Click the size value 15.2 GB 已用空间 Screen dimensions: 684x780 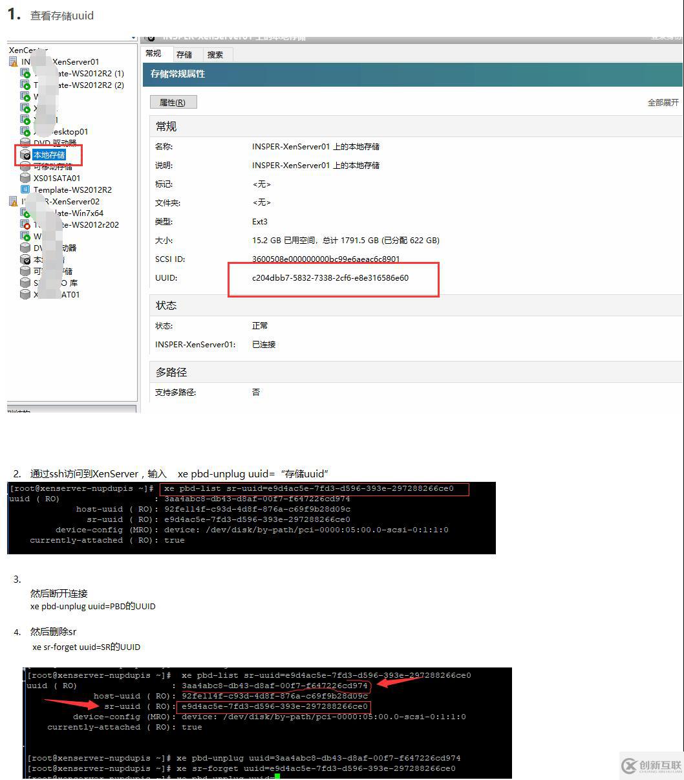pos(346,241)
